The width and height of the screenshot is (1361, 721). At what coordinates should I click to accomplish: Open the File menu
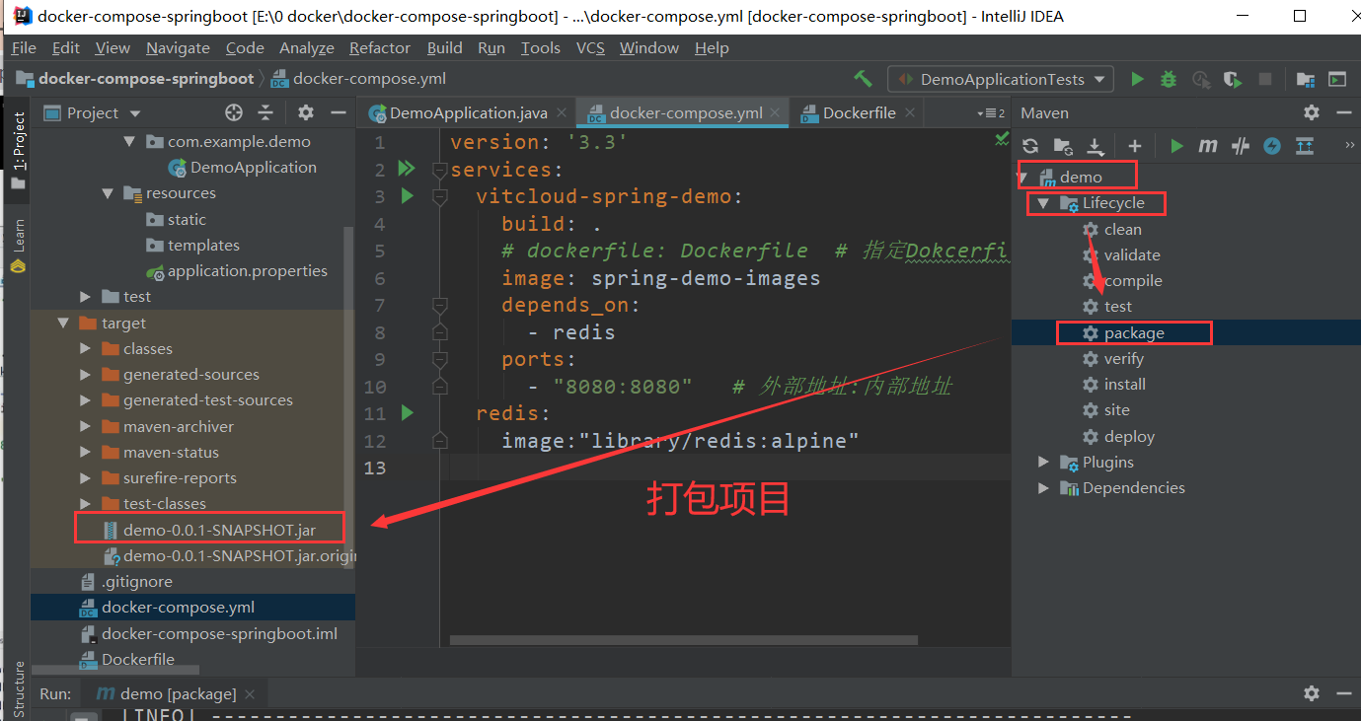click(x=24, y=47)
